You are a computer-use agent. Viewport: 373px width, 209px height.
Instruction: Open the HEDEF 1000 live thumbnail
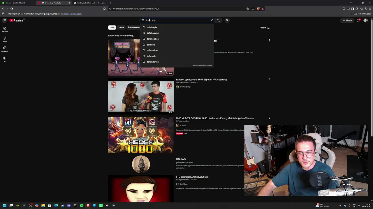[141, 135]
